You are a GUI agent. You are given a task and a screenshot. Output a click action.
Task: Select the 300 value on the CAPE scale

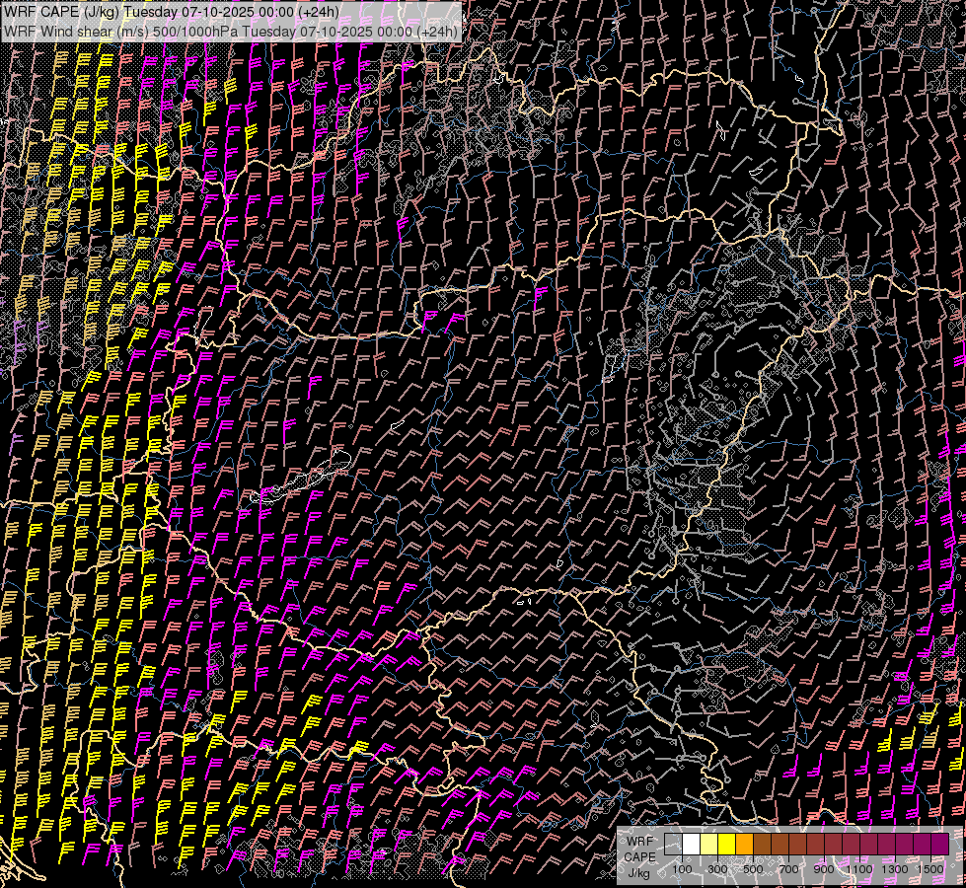coord(717,869)
